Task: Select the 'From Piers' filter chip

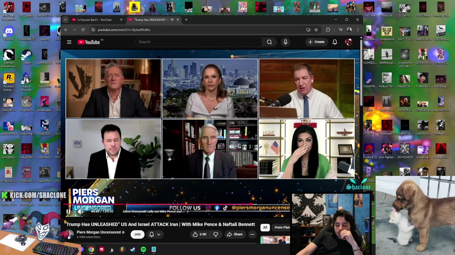Action: 282,227
